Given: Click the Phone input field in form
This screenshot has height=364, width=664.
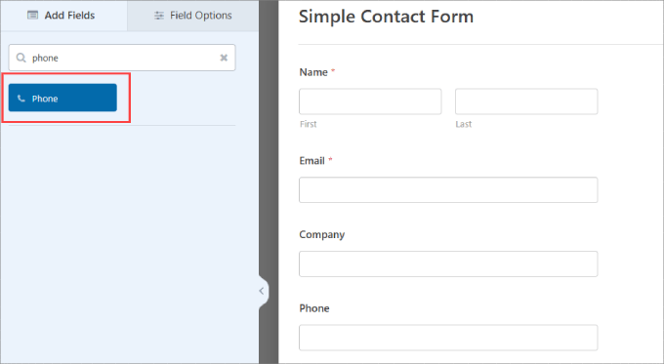Looking at the screenshot, I should 448,338.
